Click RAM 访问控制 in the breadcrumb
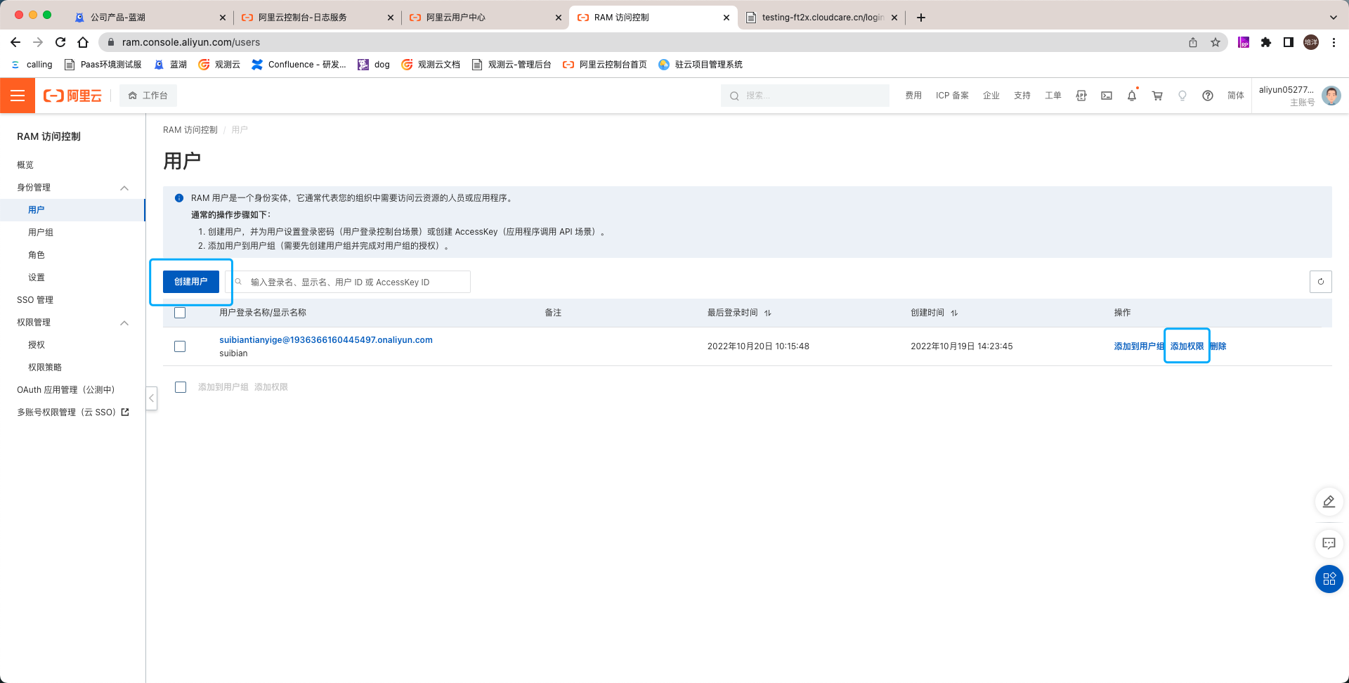 (190, 130)
